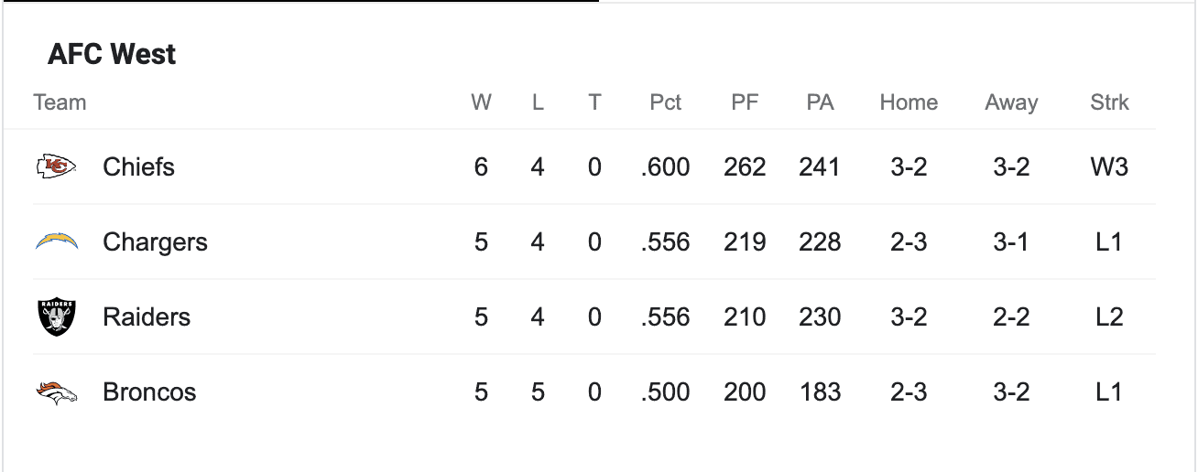Click the Home column header
Screen dimensions: 1198x472
click(909, 102)
